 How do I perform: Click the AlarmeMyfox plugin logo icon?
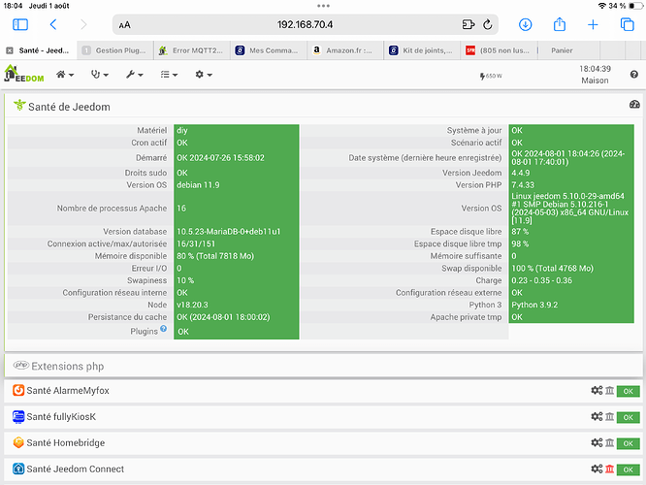[18, 390]
